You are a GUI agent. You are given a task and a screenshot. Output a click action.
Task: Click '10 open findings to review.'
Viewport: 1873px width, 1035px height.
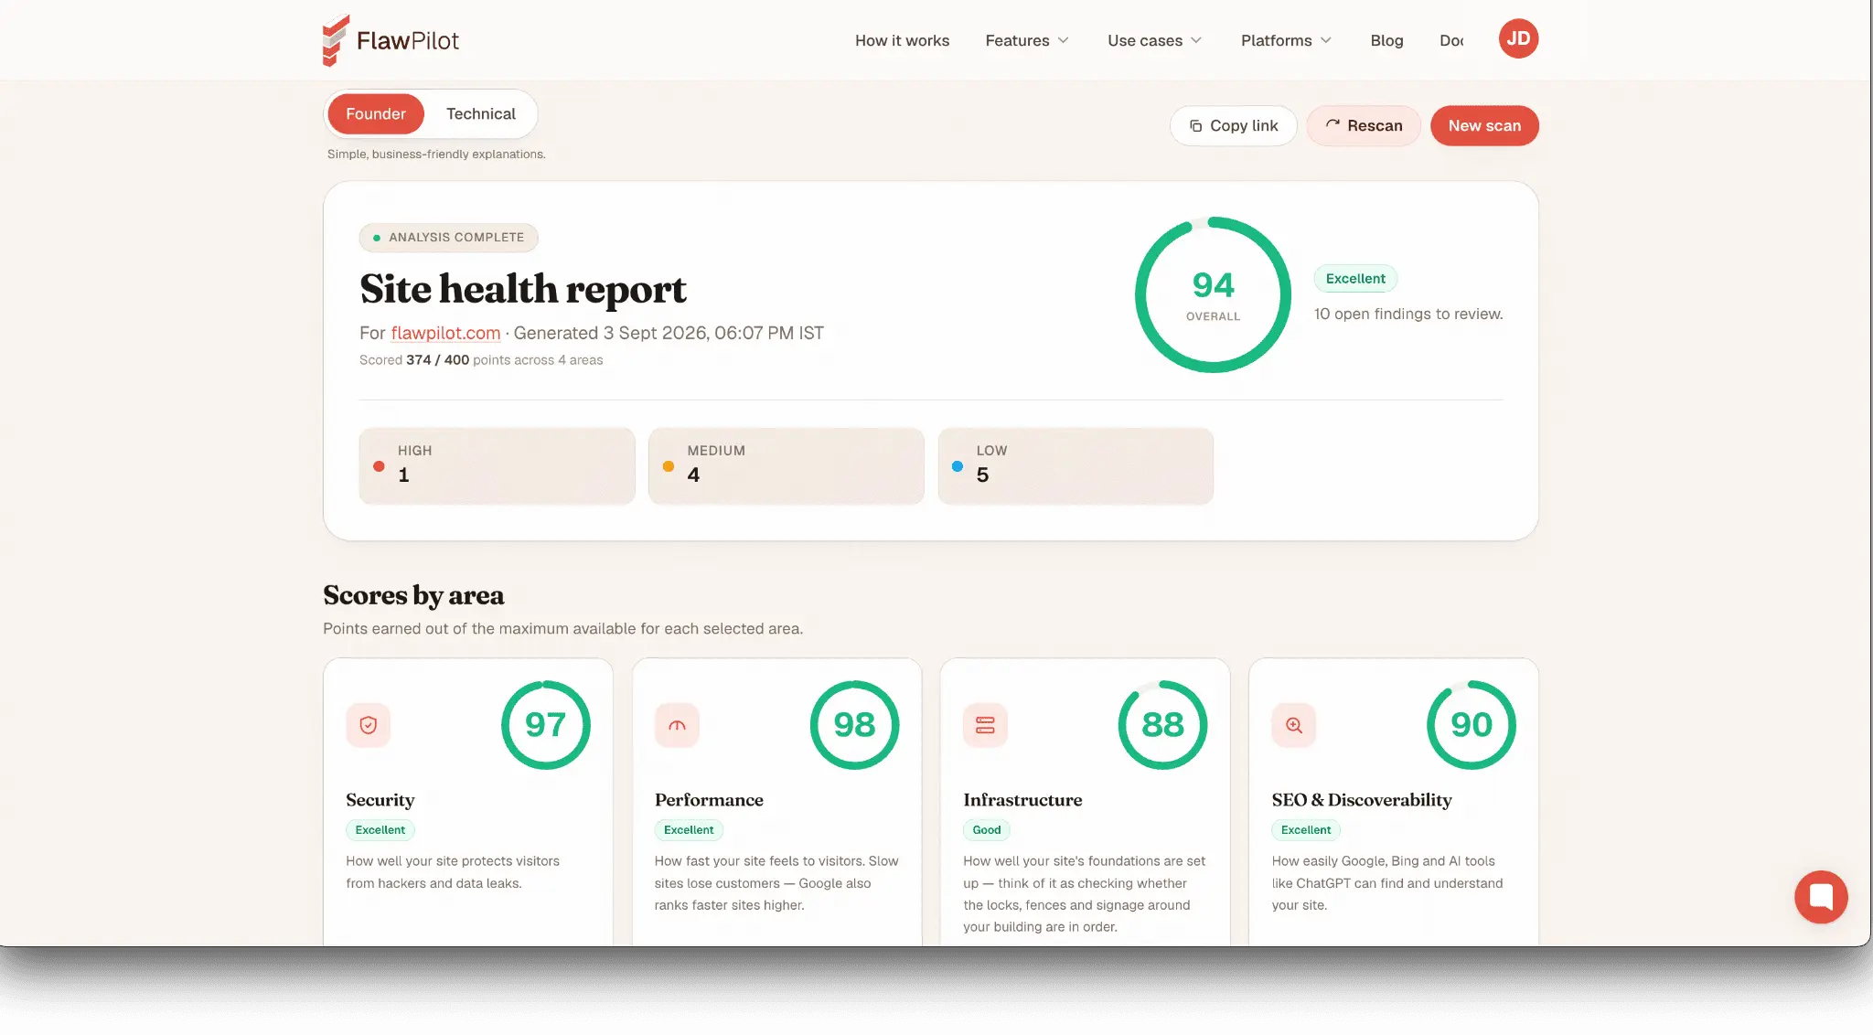pos(1408,314)
